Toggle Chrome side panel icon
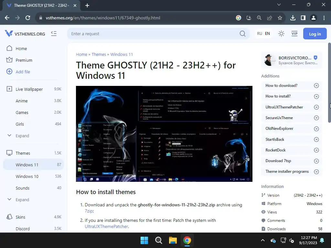Screen dimensions: 331x248 pos(303,18)
